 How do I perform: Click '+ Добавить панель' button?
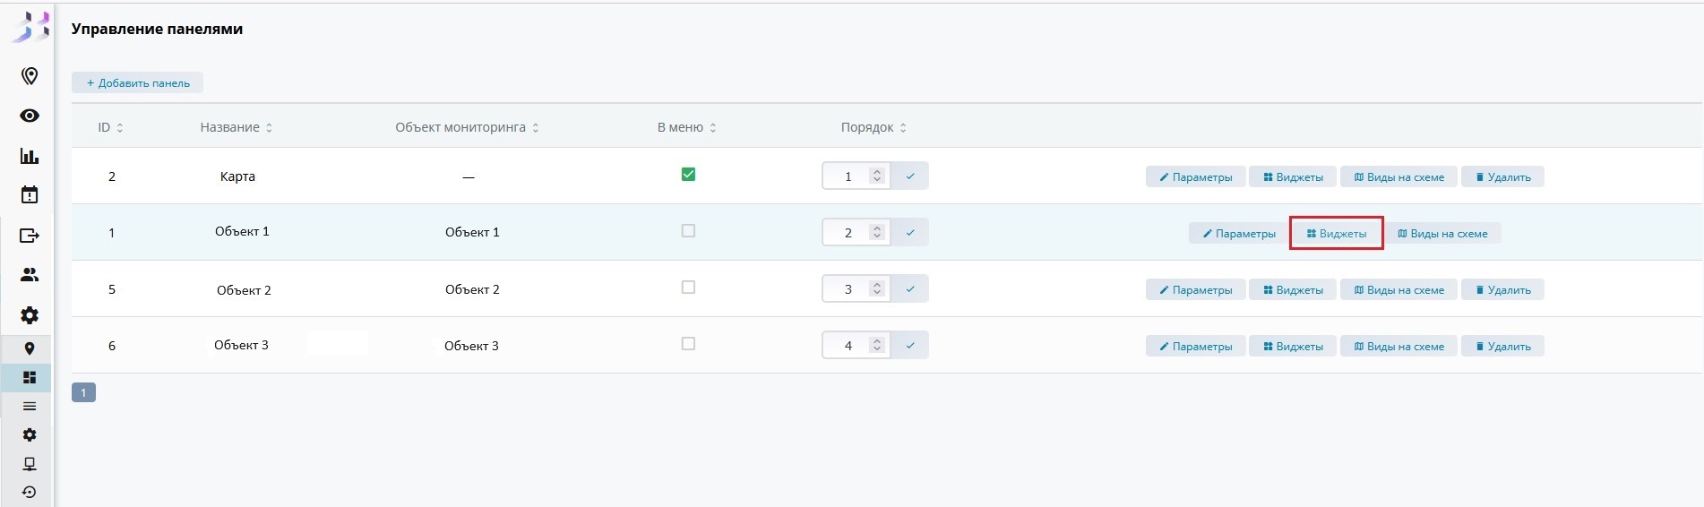click(138, 83)
